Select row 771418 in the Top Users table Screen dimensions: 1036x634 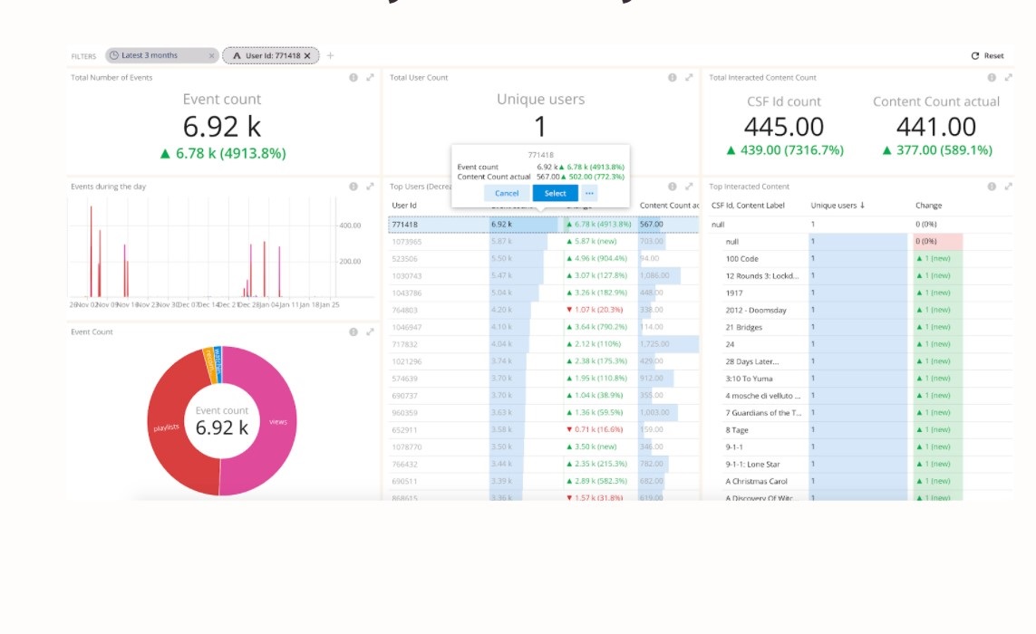[x=543, y=225]
